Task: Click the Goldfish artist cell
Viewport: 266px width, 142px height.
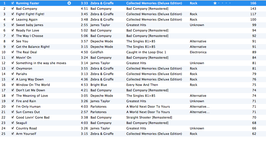Action: (97, 52)
